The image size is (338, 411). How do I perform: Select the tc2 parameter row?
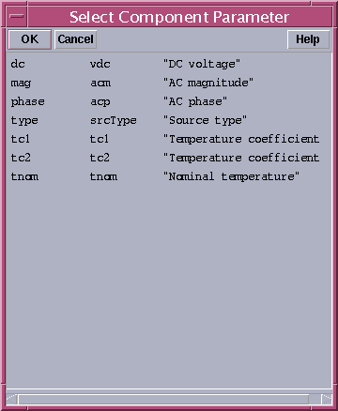(x=169, y=158)
